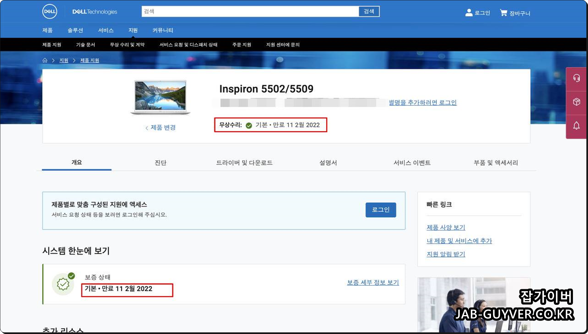Open 제품 사양 보기 quick link
This screenshot has width=588, height=334.
[446, 227]
